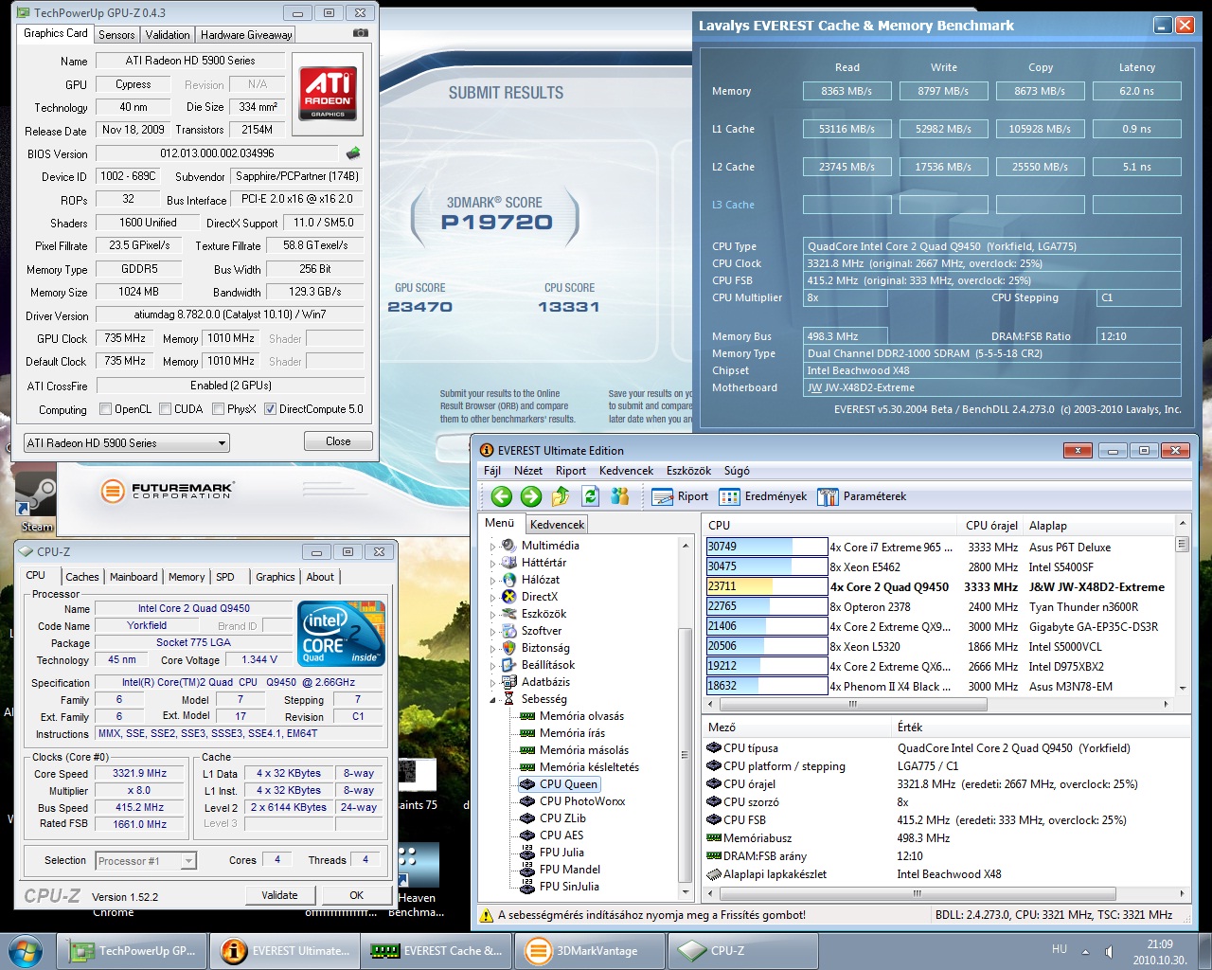The image size is (1212, 970).
Task: Select the Hálózat tree node
Action: [540, 580]
